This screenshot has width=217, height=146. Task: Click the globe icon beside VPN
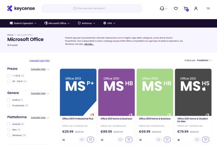[105, 23]
